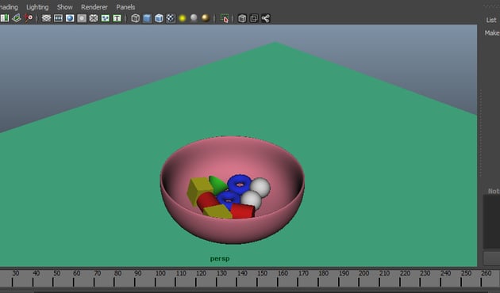Toggle X-ray cube icon
Image resolution: width=500 pixels, height=293 pixels.
click(x=242, y=18)
